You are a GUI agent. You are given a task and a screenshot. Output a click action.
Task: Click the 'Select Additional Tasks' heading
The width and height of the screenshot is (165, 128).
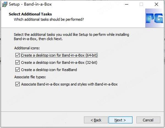click(x=30, y=14)
